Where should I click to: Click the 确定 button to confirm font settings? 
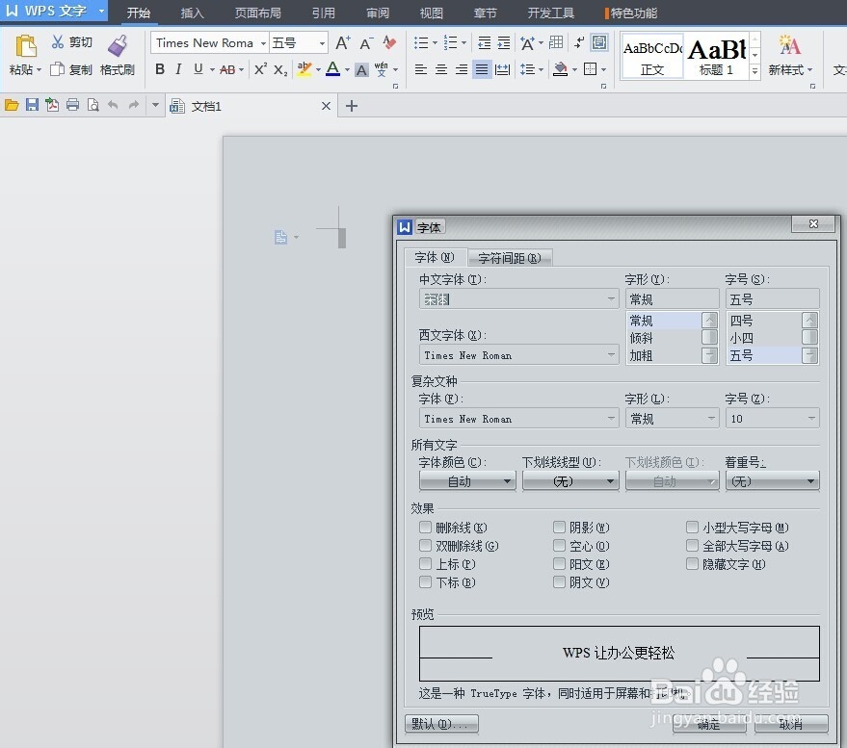coord(710,724)
